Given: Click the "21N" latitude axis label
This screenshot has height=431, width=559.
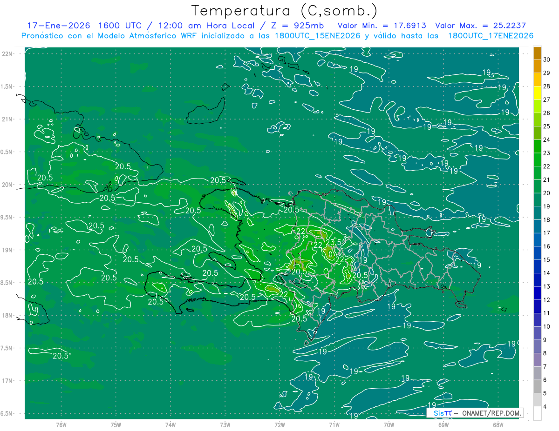Looking at the screenshot, I should click(x=7, y=119).
